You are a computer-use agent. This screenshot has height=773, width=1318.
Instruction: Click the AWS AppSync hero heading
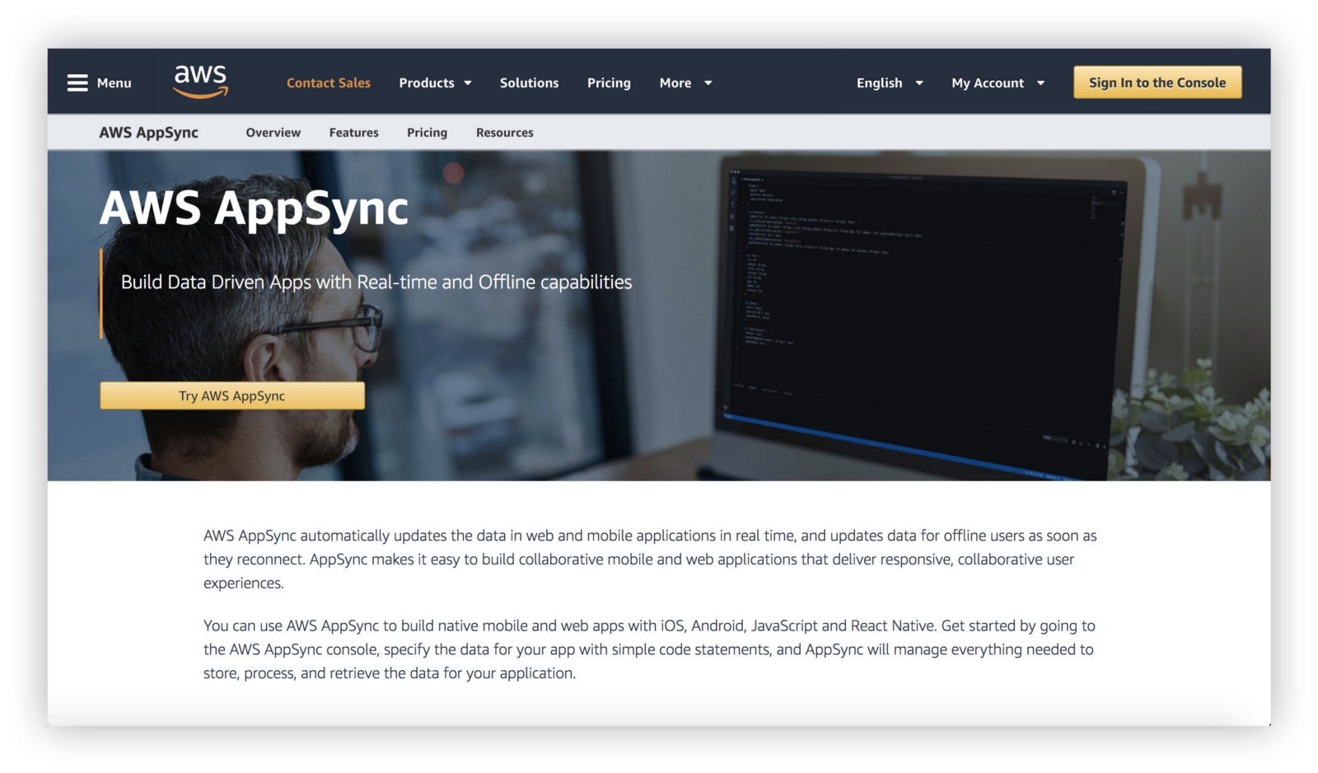[x=254, y=207]
